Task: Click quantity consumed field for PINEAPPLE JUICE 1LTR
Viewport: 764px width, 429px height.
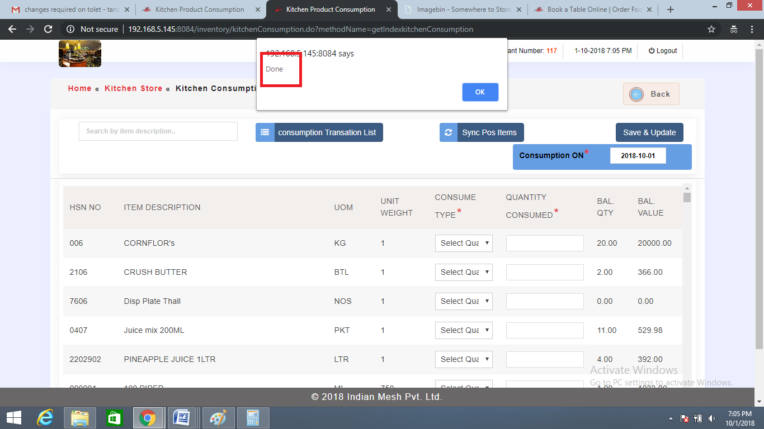Action: click(x=545, y=359)
